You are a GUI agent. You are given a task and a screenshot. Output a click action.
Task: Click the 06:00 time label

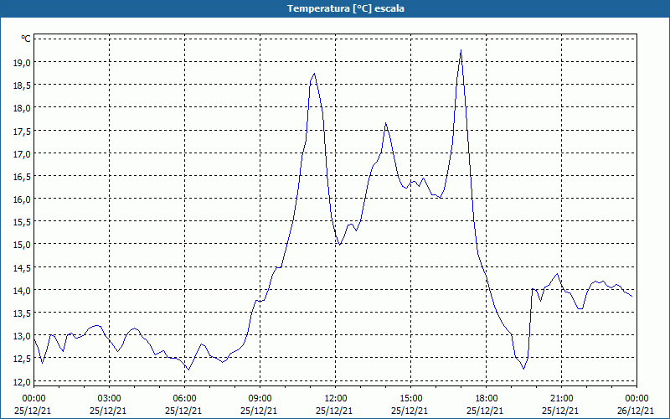coord(184,399)
